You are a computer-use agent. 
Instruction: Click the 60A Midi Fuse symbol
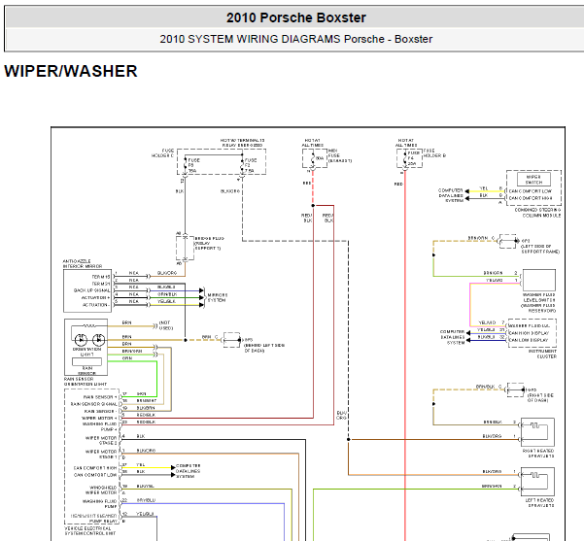click(313, 158)
